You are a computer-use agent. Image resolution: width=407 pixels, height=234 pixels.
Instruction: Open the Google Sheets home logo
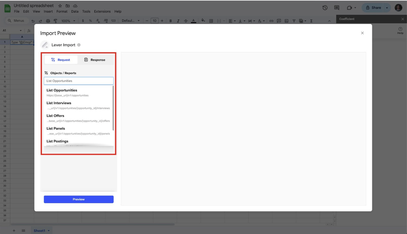pos(7,8)
